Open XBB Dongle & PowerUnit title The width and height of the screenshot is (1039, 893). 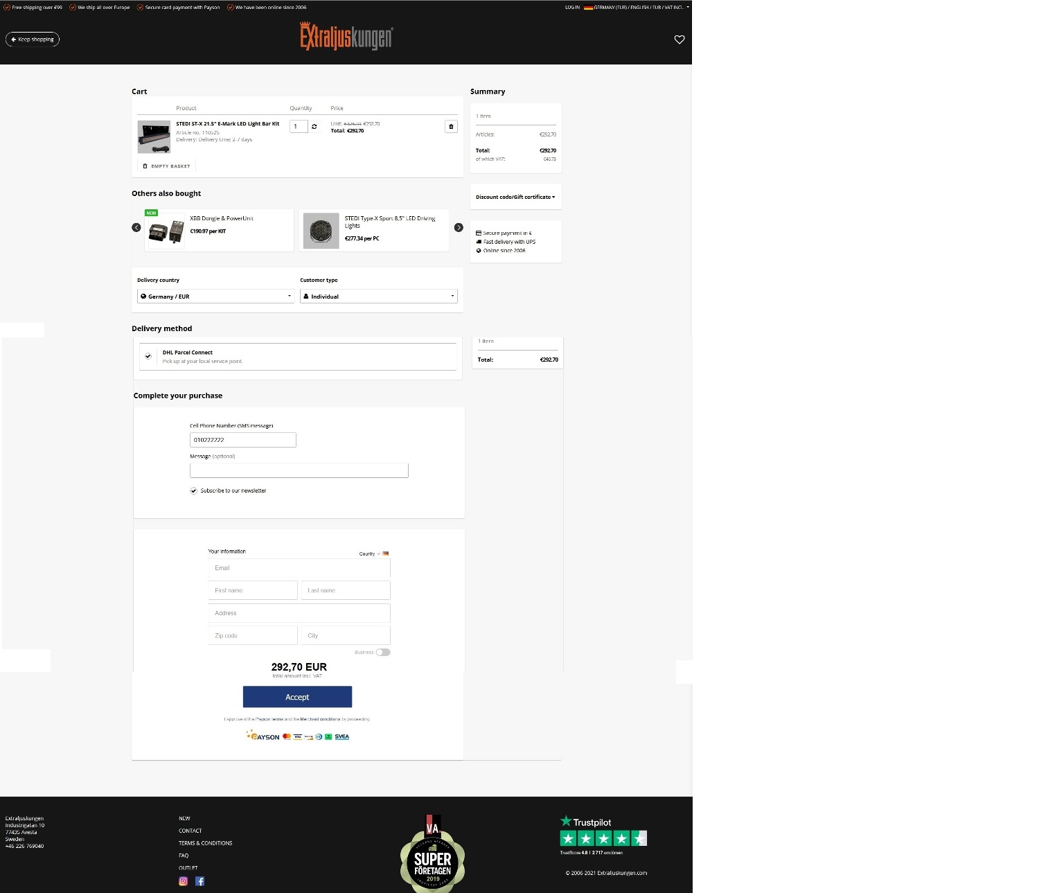click(x=222, y=218)
